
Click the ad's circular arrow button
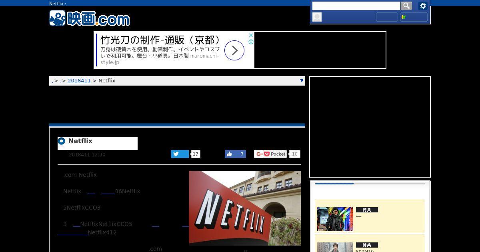tap(234, 50)
